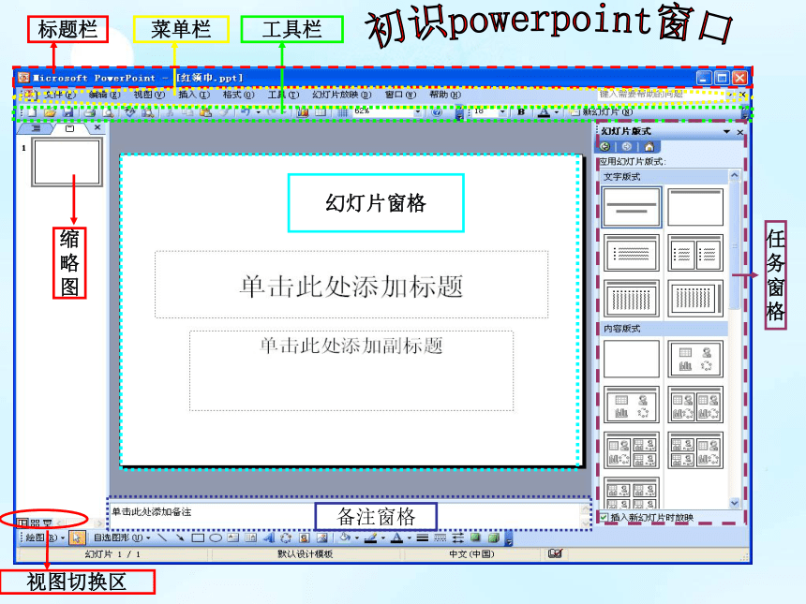Insert WordArt from the drawing toolbar
Viewport: 806px width, 604px height.
click(x=269, y=538)
